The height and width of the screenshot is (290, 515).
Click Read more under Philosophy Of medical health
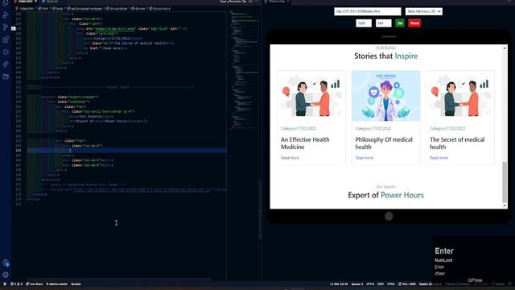pos(365,158)
